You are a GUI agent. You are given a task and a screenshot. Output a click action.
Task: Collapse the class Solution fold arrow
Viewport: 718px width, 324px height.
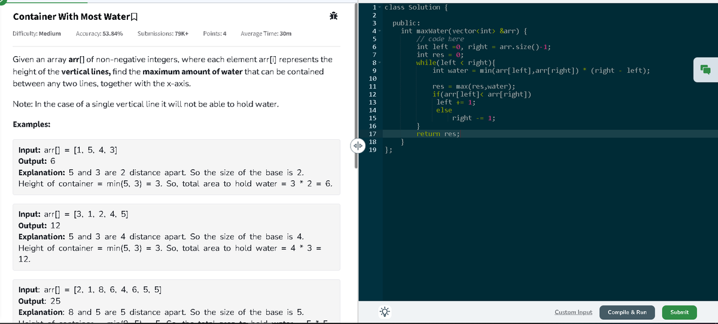point(379,7)
